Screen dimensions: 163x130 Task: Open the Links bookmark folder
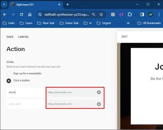[x=8, y=23]
